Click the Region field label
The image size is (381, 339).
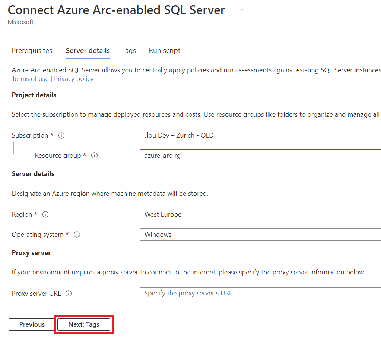[x=22, y=214]
